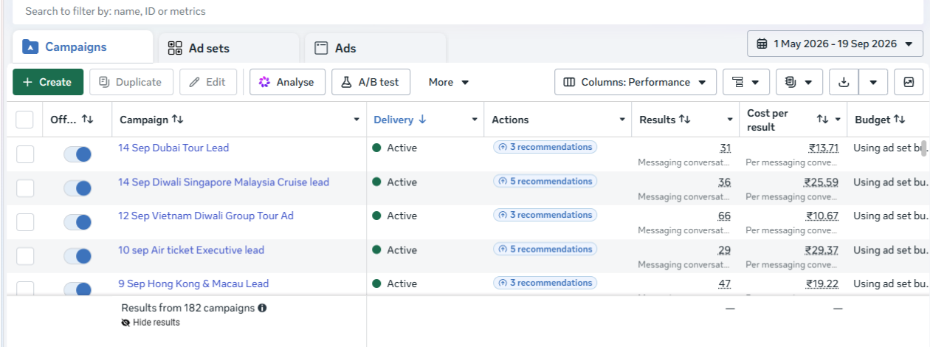930x347 pixels.
Task: Open 9 Sep Hong Kong & Macau Lead
Action: point(193,284)
